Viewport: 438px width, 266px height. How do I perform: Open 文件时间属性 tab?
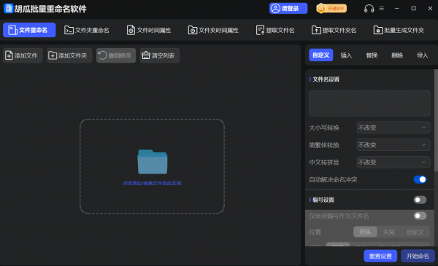tap(149, 30)
